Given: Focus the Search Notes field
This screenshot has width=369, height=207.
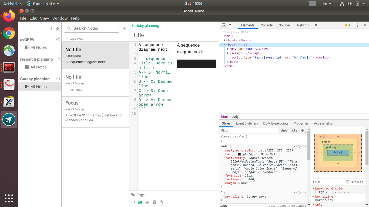Looking at the screenshot, I should coord(92,28).
